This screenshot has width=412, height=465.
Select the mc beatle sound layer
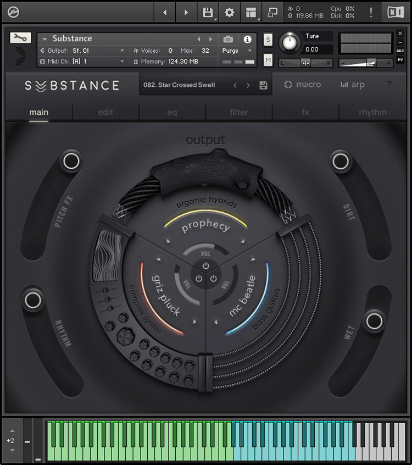[242, 296]
